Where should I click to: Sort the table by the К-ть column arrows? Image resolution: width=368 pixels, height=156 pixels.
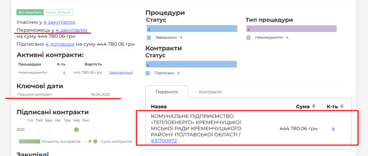coord(342,106)
